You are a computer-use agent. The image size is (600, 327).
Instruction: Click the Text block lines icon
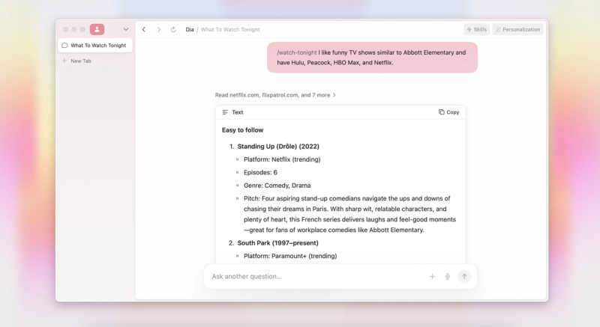(225, 112)
